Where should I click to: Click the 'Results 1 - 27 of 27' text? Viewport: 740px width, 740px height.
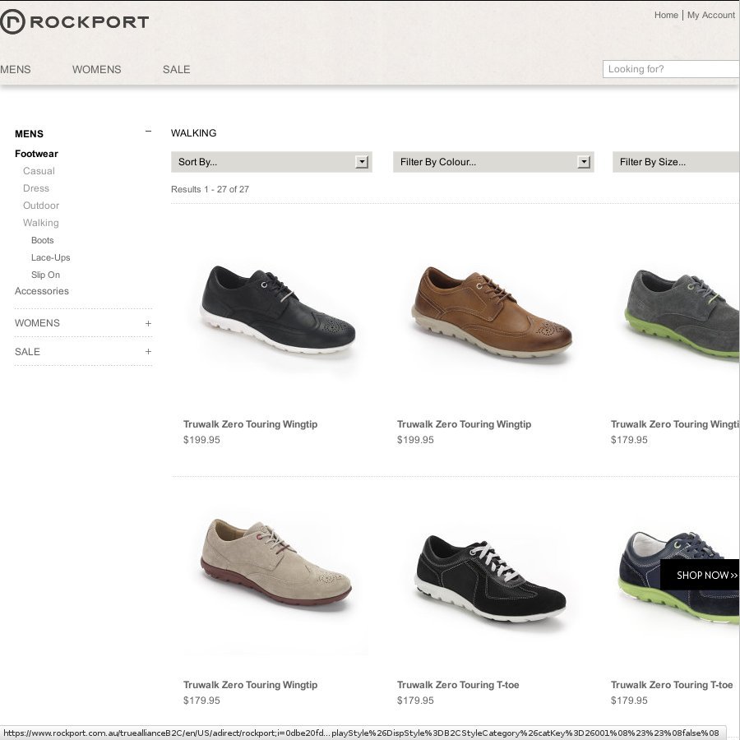coord(210,189)
